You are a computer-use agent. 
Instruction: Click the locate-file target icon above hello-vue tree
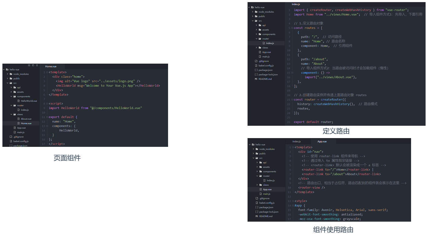pyautogui.click(x=29, y=65)
